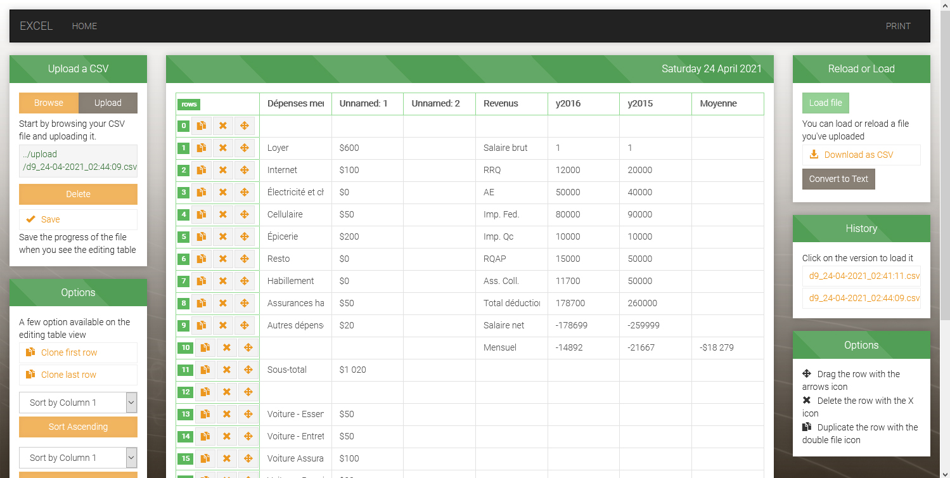
Task: Click the move arrows icon on row 10
Action: [x=248, y=348]
